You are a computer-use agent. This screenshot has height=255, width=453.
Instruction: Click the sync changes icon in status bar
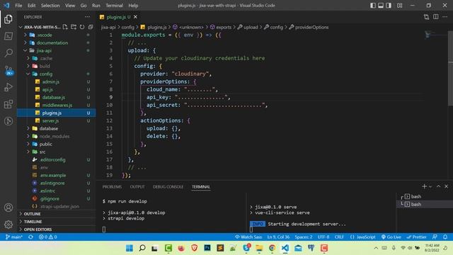pos(30,237)
